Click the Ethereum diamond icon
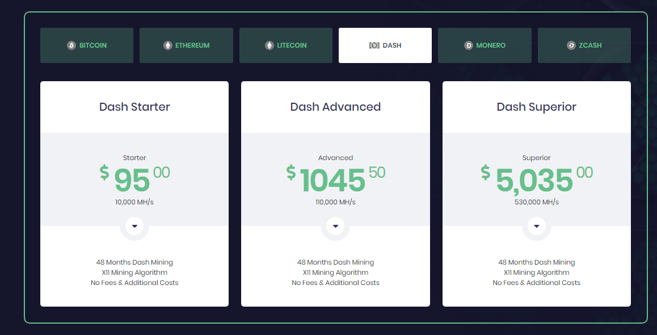Viewport: 657px width, 335px height. (x=168, y=45)
